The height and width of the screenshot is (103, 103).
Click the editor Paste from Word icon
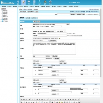42,99
